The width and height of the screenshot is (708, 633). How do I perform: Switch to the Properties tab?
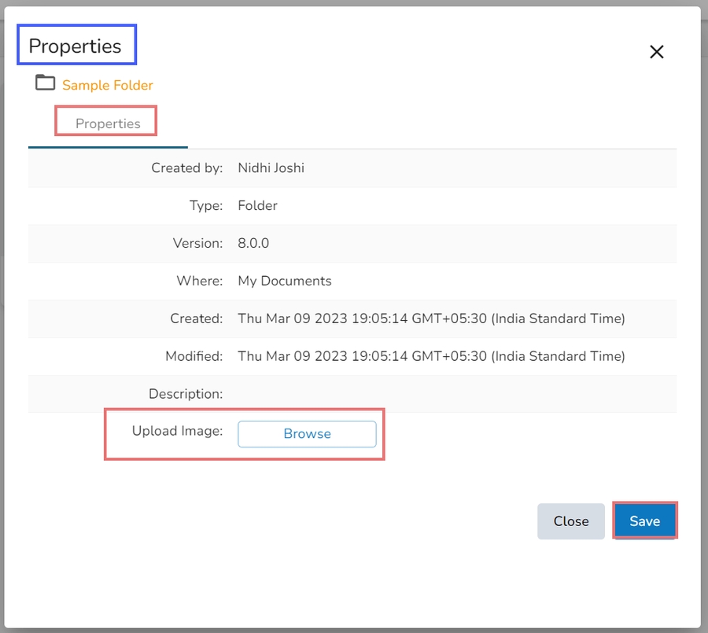coord(108,123)
